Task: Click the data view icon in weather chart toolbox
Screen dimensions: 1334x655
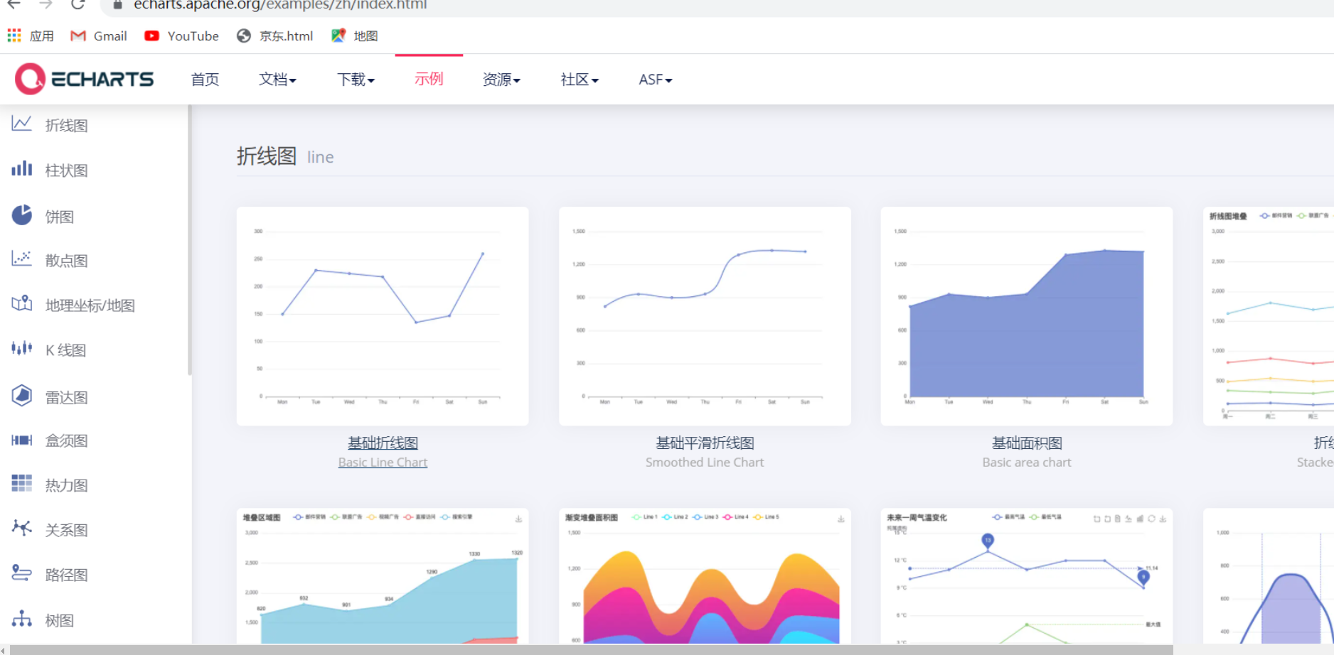Action: click(x=1118, y=519)
